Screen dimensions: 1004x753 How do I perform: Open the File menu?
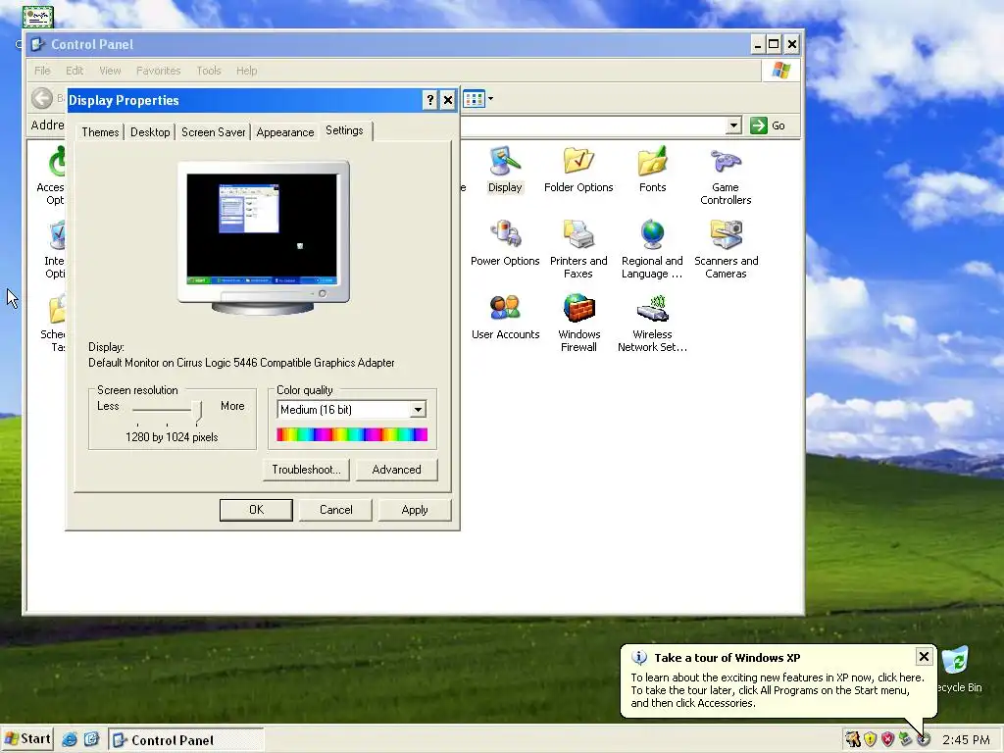coord(42,71)
